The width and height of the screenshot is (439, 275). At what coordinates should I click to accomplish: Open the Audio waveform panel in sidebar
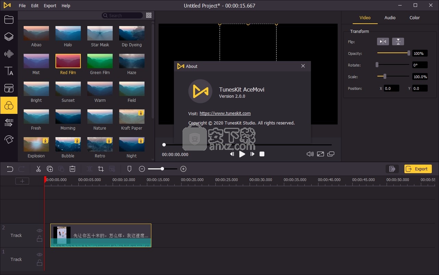(9, 54)
